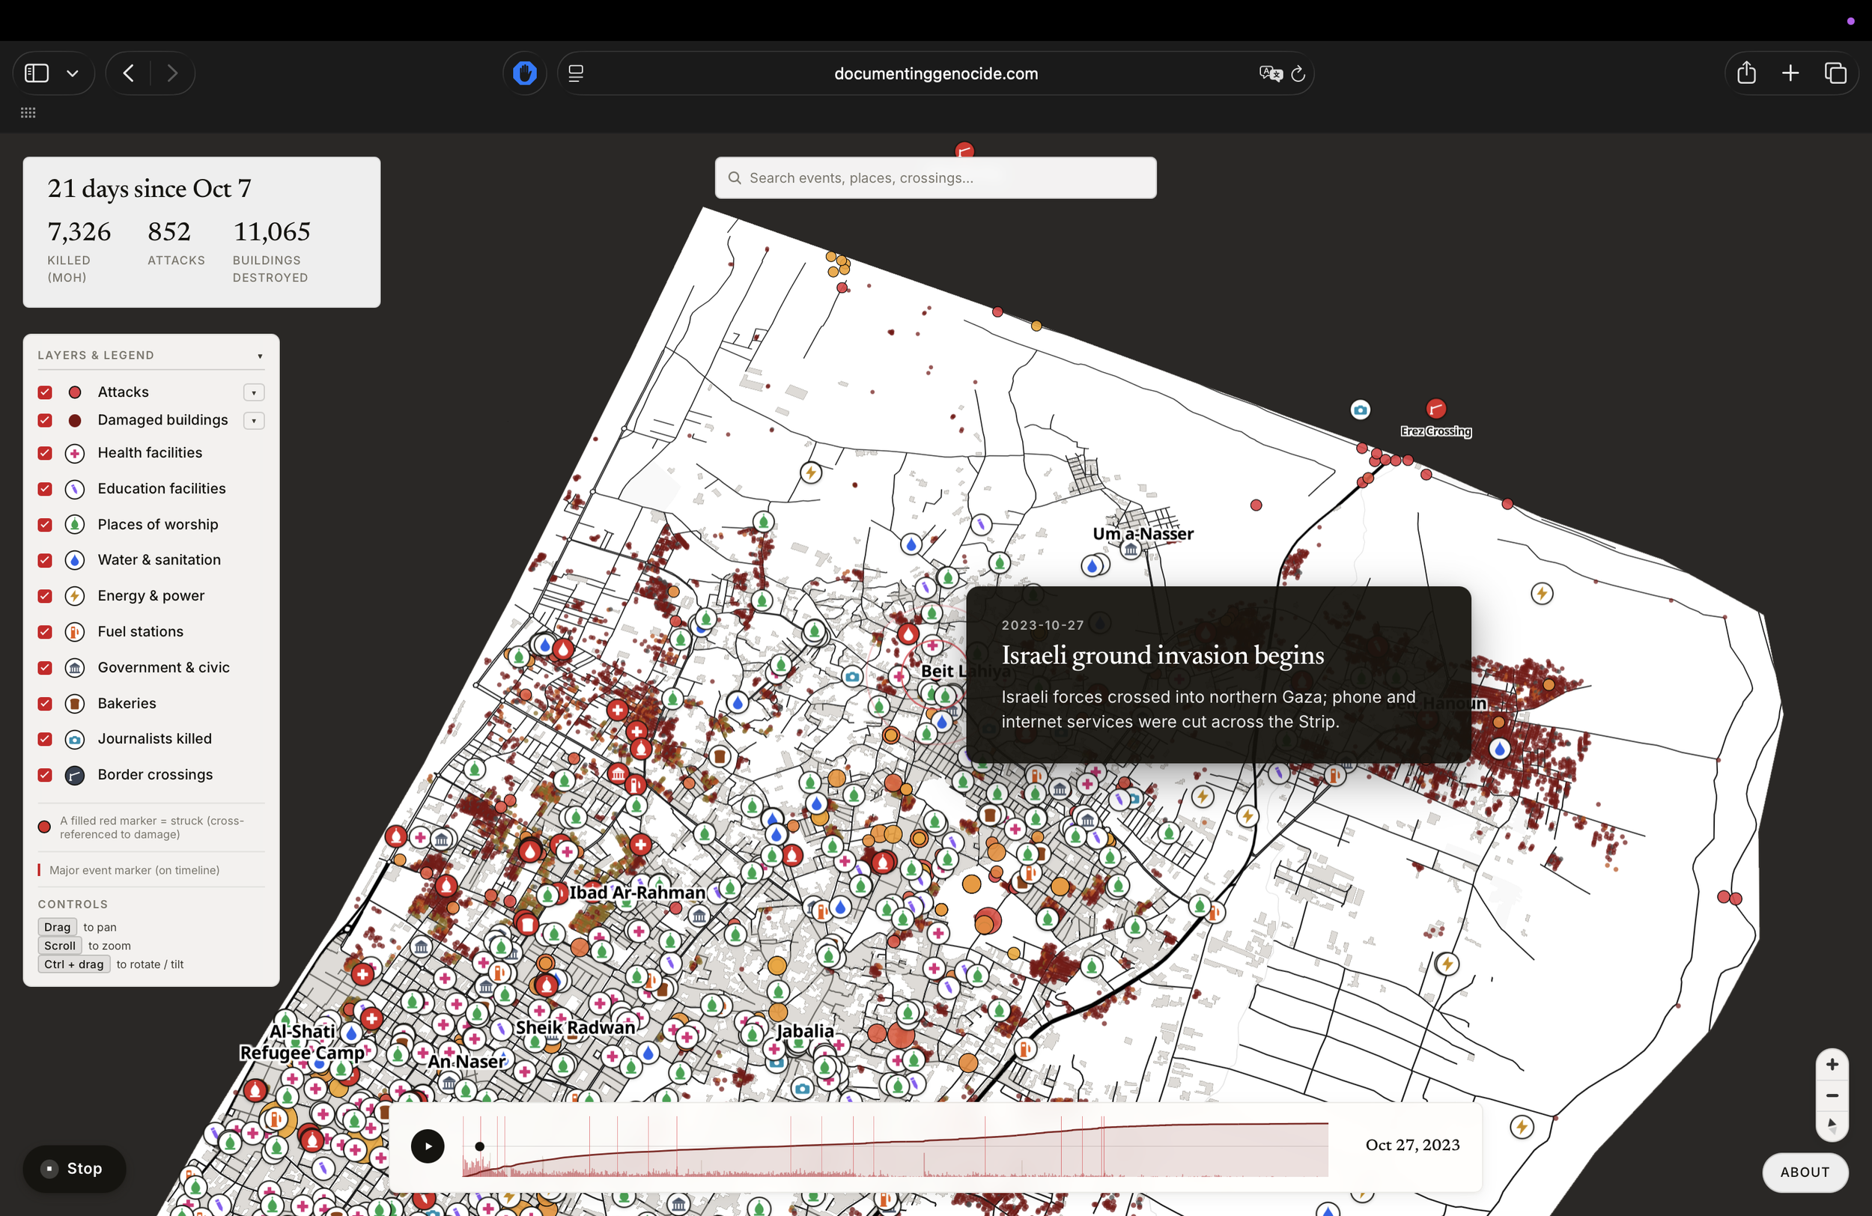
Task: Uncheck the Attacks layer checkbox
Action: coord(45,392)
